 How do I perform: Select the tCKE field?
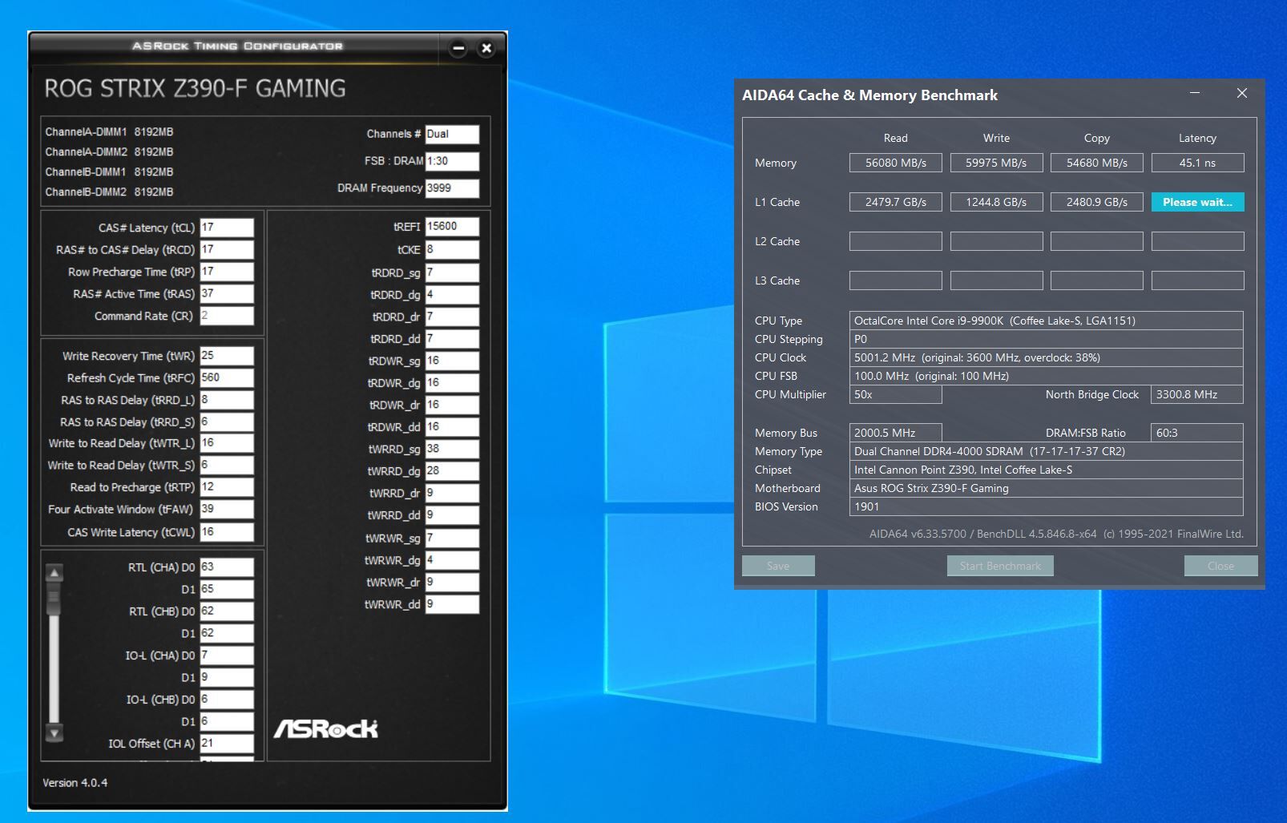pos(452,249)
